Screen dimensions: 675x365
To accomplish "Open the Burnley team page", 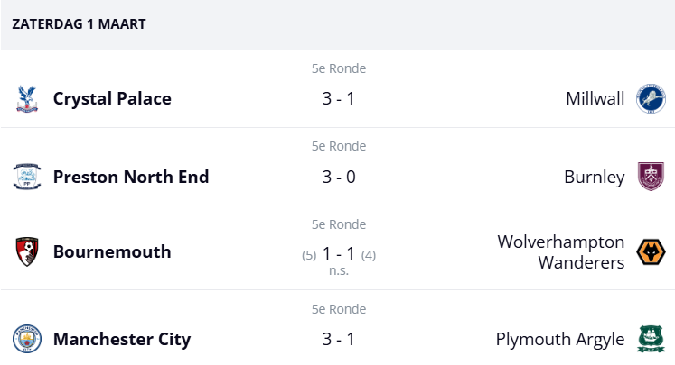I will click(x=594, y=177).
